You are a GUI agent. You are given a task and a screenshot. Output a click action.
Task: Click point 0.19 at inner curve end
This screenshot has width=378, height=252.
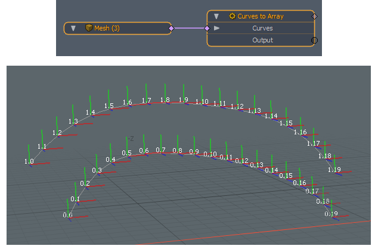[331, 214]
